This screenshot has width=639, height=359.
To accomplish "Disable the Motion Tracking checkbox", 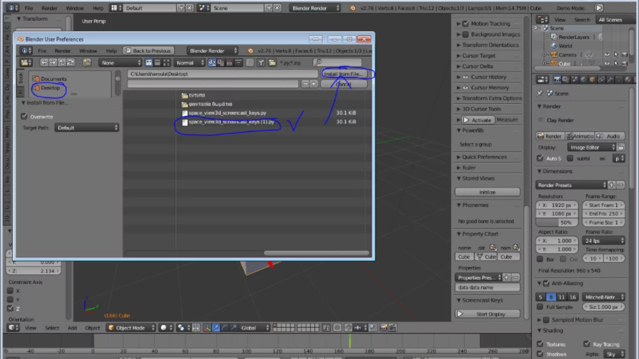I will tap(465, 23).
